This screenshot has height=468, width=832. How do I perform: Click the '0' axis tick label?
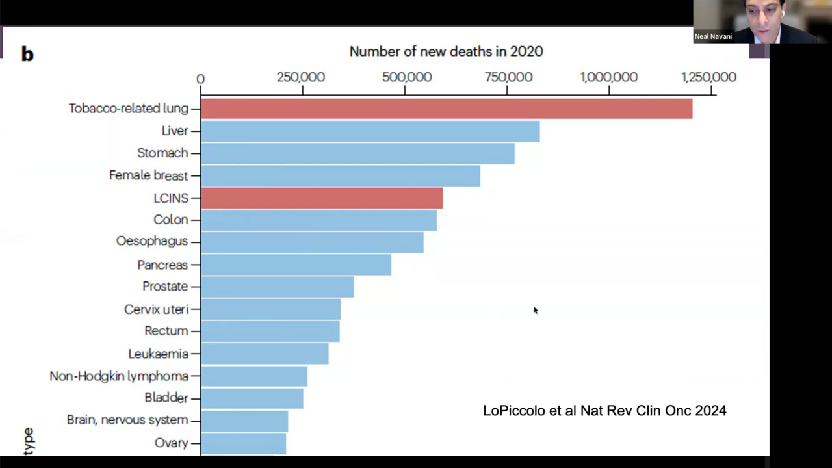[x=200, y=79]
